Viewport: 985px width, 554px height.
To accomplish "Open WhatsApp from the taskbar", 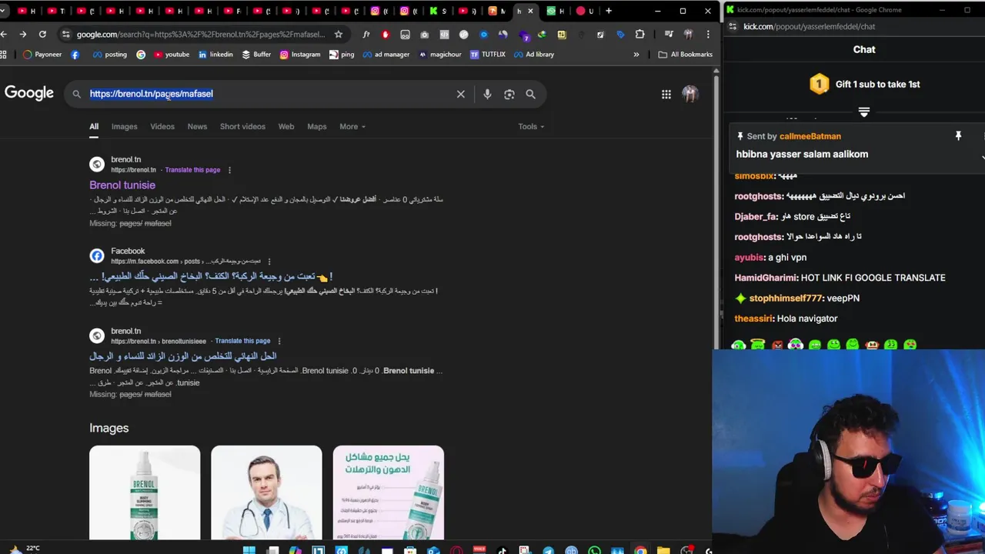I will point(594,550).
